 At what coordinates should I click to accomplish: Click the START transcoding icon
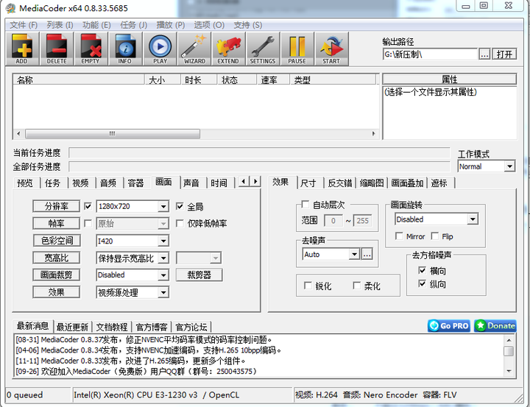[x=331, y=49]
